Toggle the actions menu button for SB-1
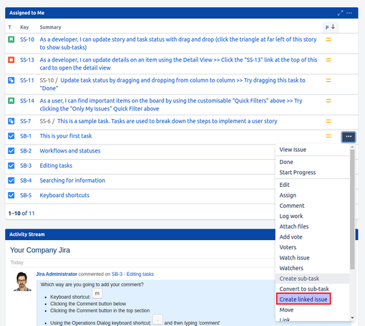The width and height of the screenshot is (365, 326). pyautogui.click(x=349, y=137)
